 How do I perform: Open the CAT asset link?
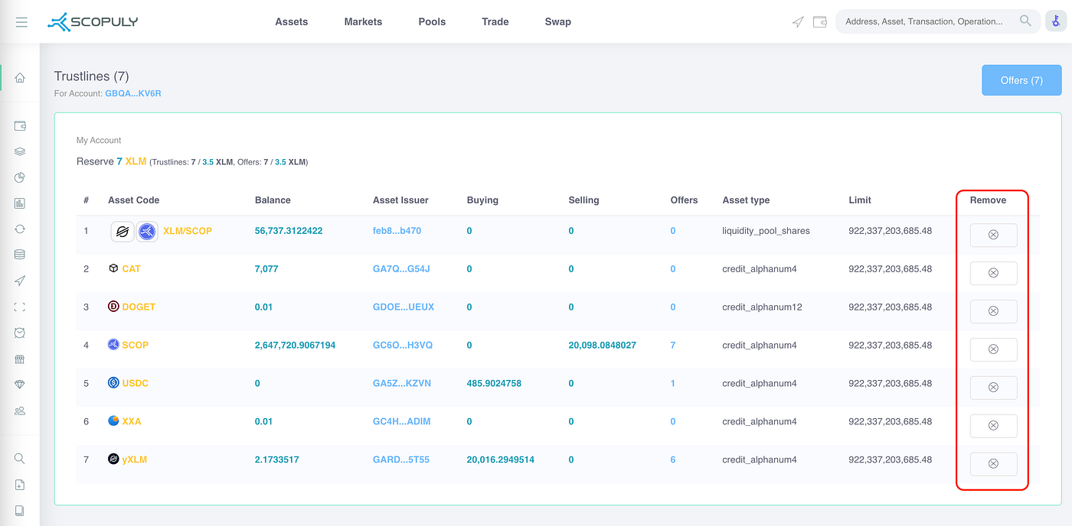click(131, 269)
